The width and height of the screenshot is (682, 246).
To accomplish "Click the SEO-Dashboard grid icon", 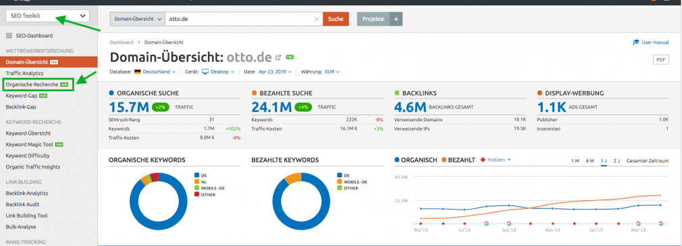I will 9,36.
